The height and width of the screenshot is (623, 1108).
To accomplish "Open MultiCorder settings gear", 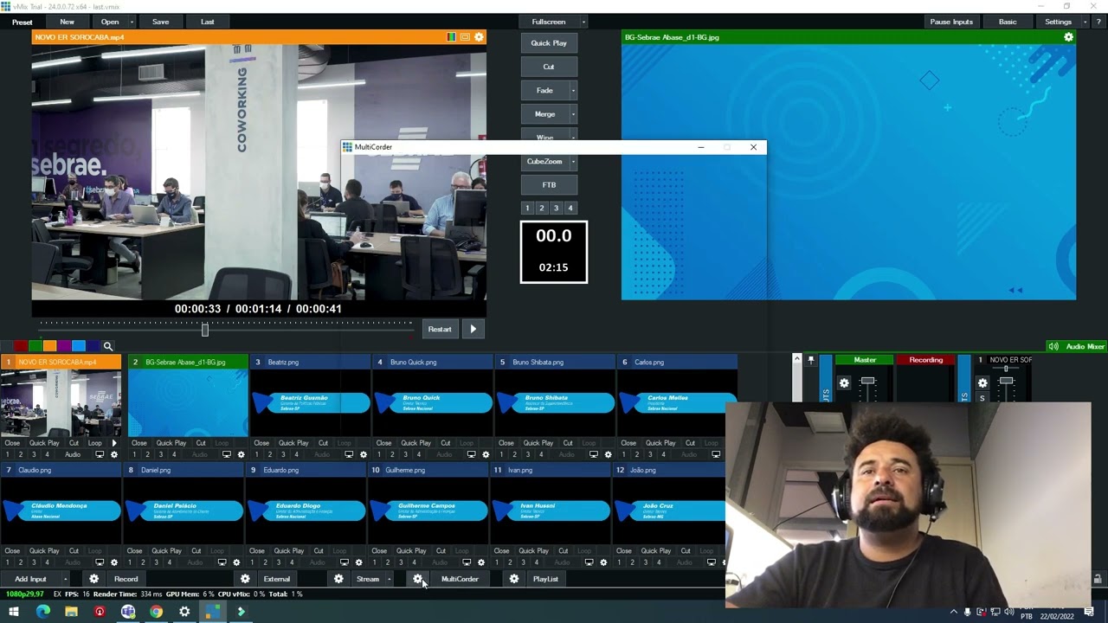I will 418,579.
